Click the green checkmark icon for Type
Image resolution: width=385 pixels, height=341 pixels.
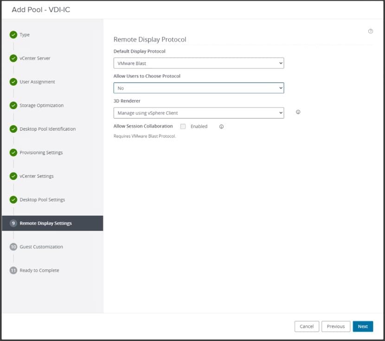13,35
